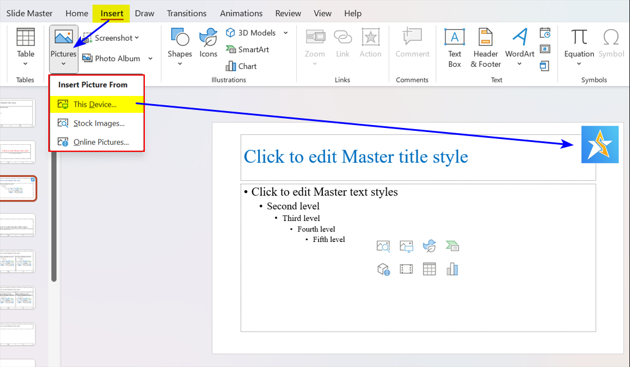Insert a Chart from the ribbon

point(241,66)
